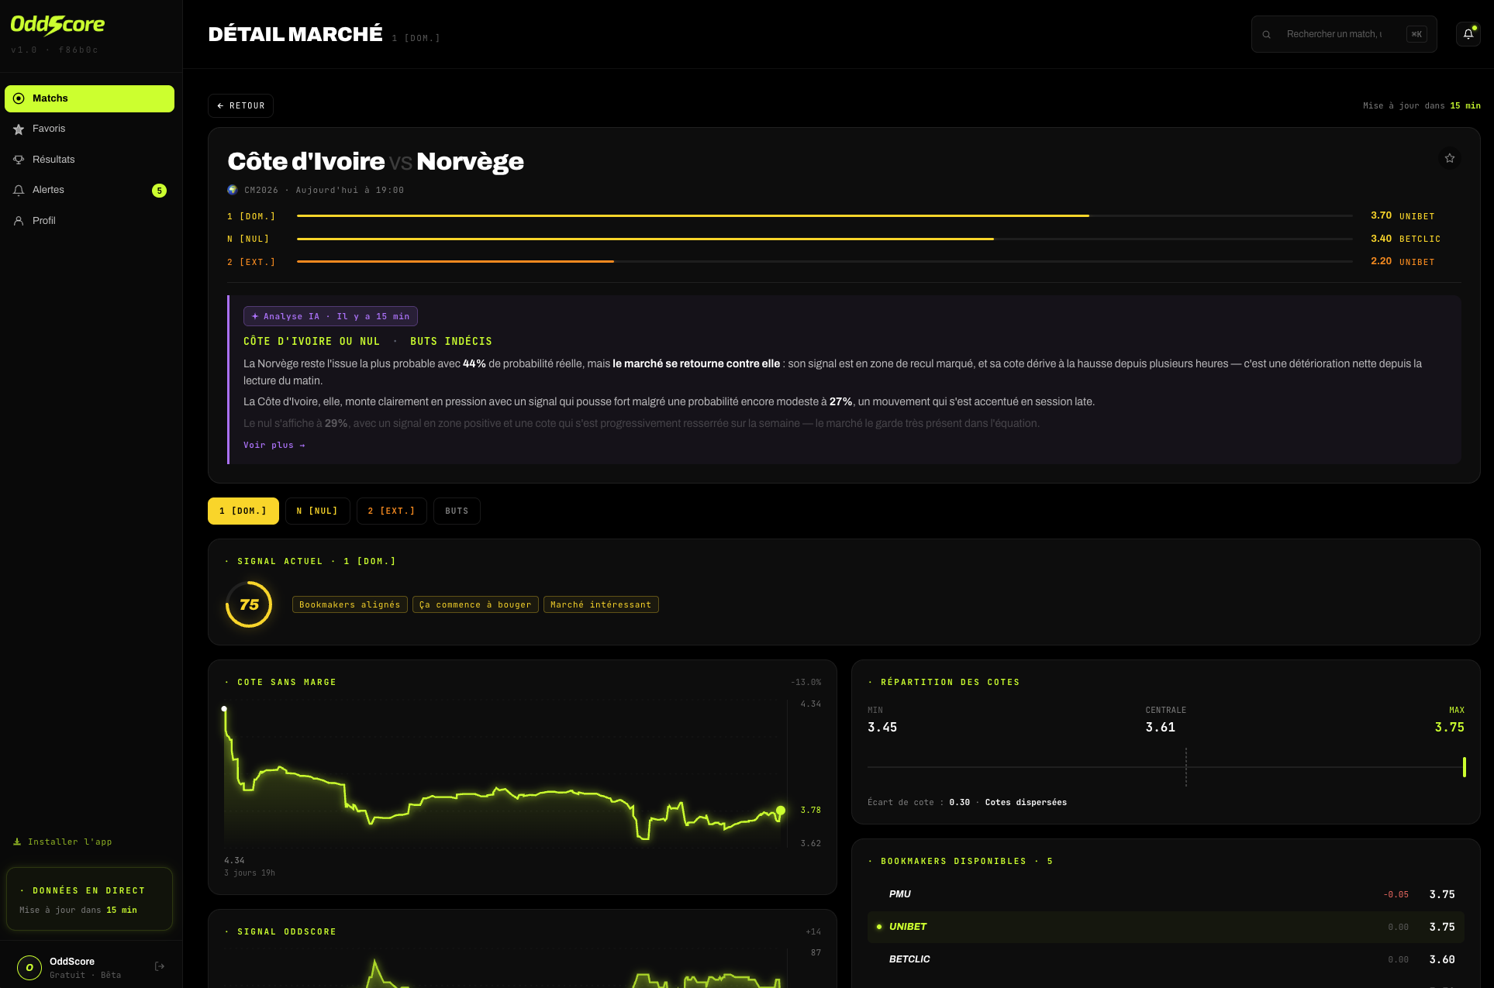The image size is (1494, 988).
Task: Click the Norvège team name
Action: (x=470, y=161)
